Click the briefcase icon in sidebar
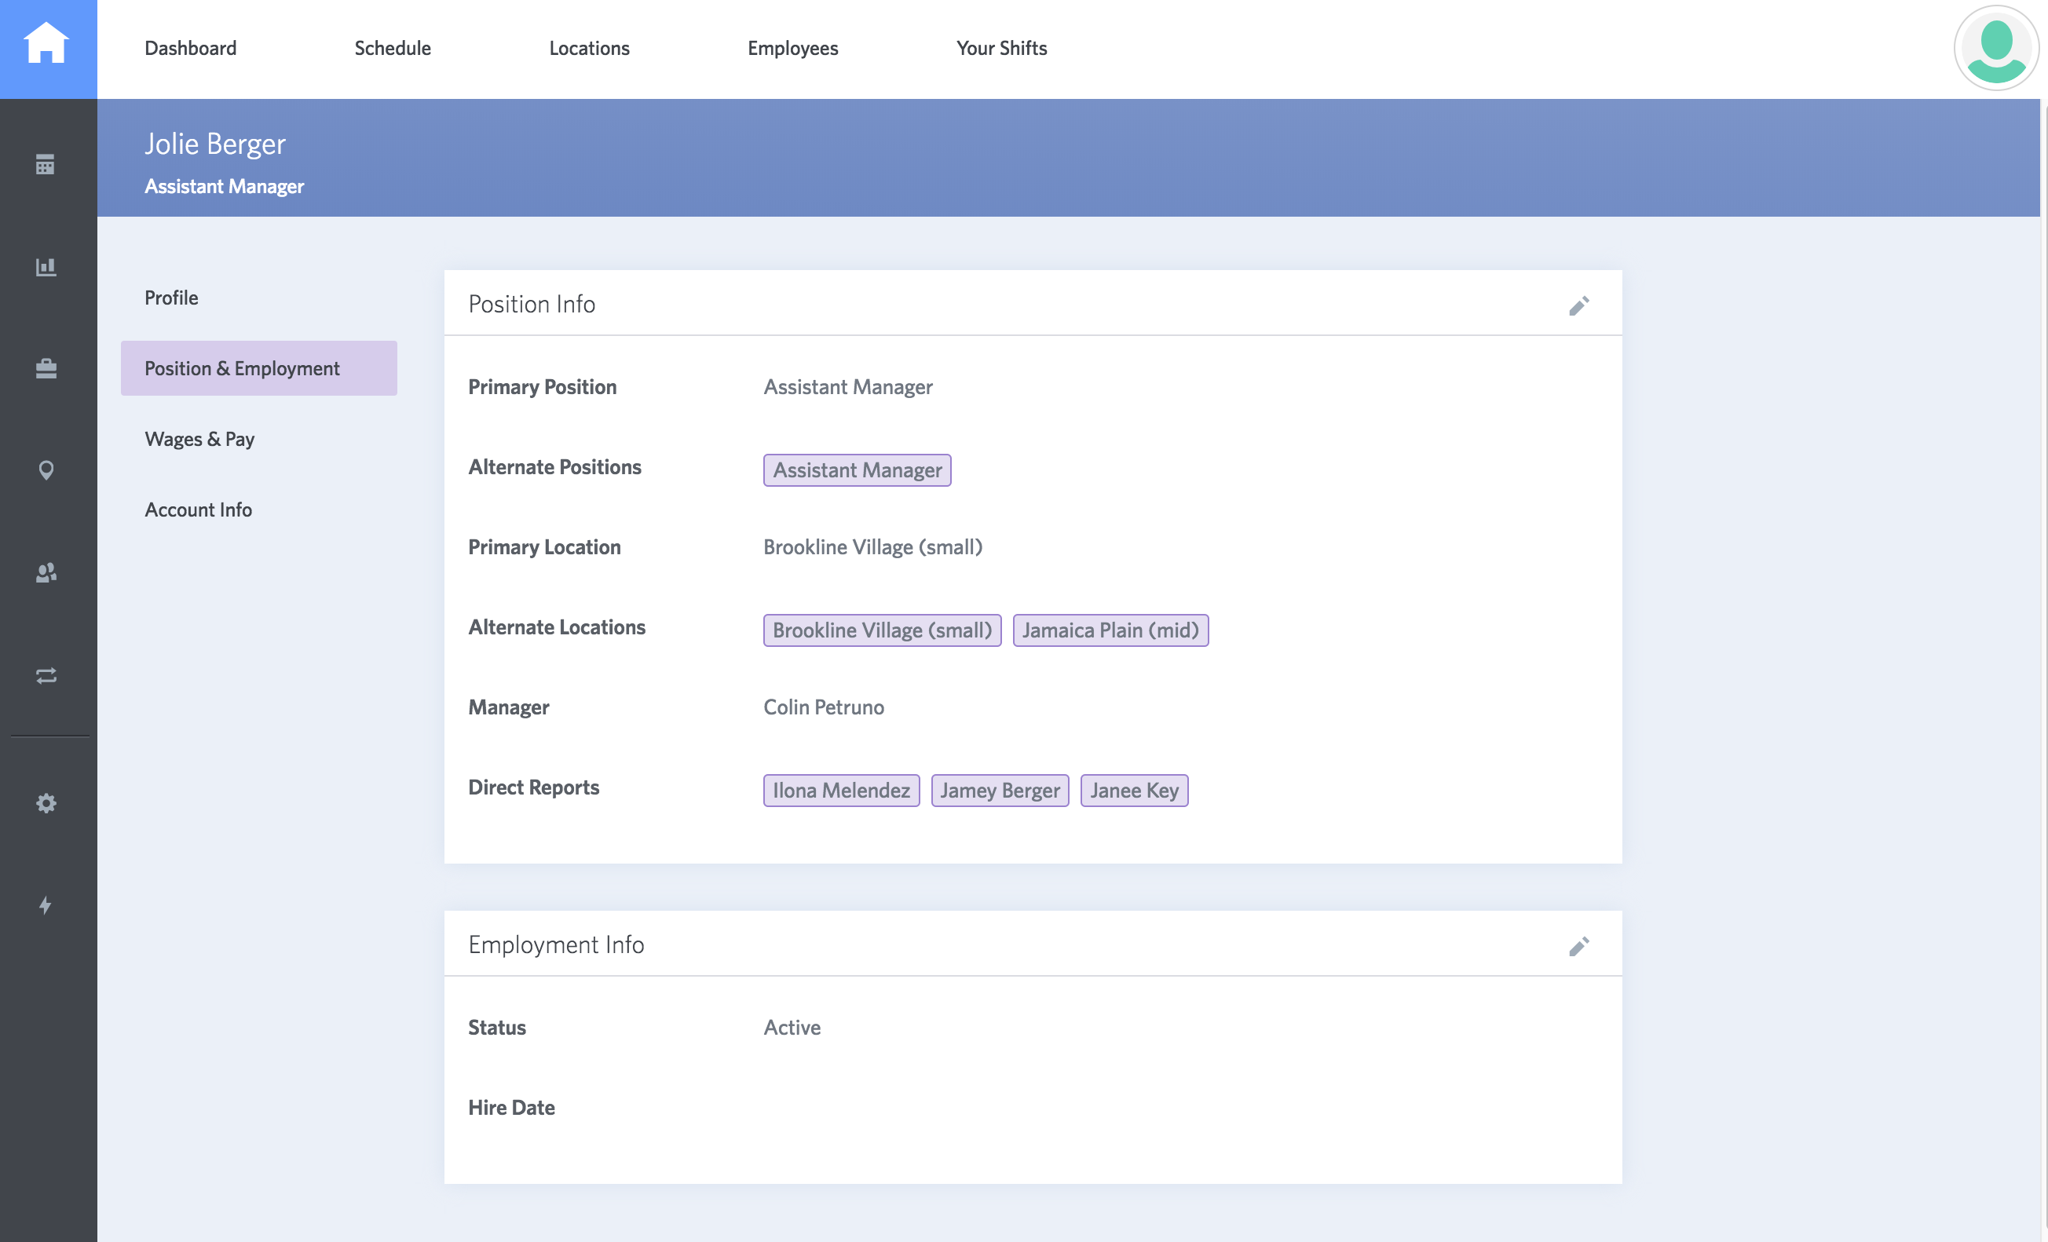Viewport: 2048px width, 1242px height. click(46, 368)
